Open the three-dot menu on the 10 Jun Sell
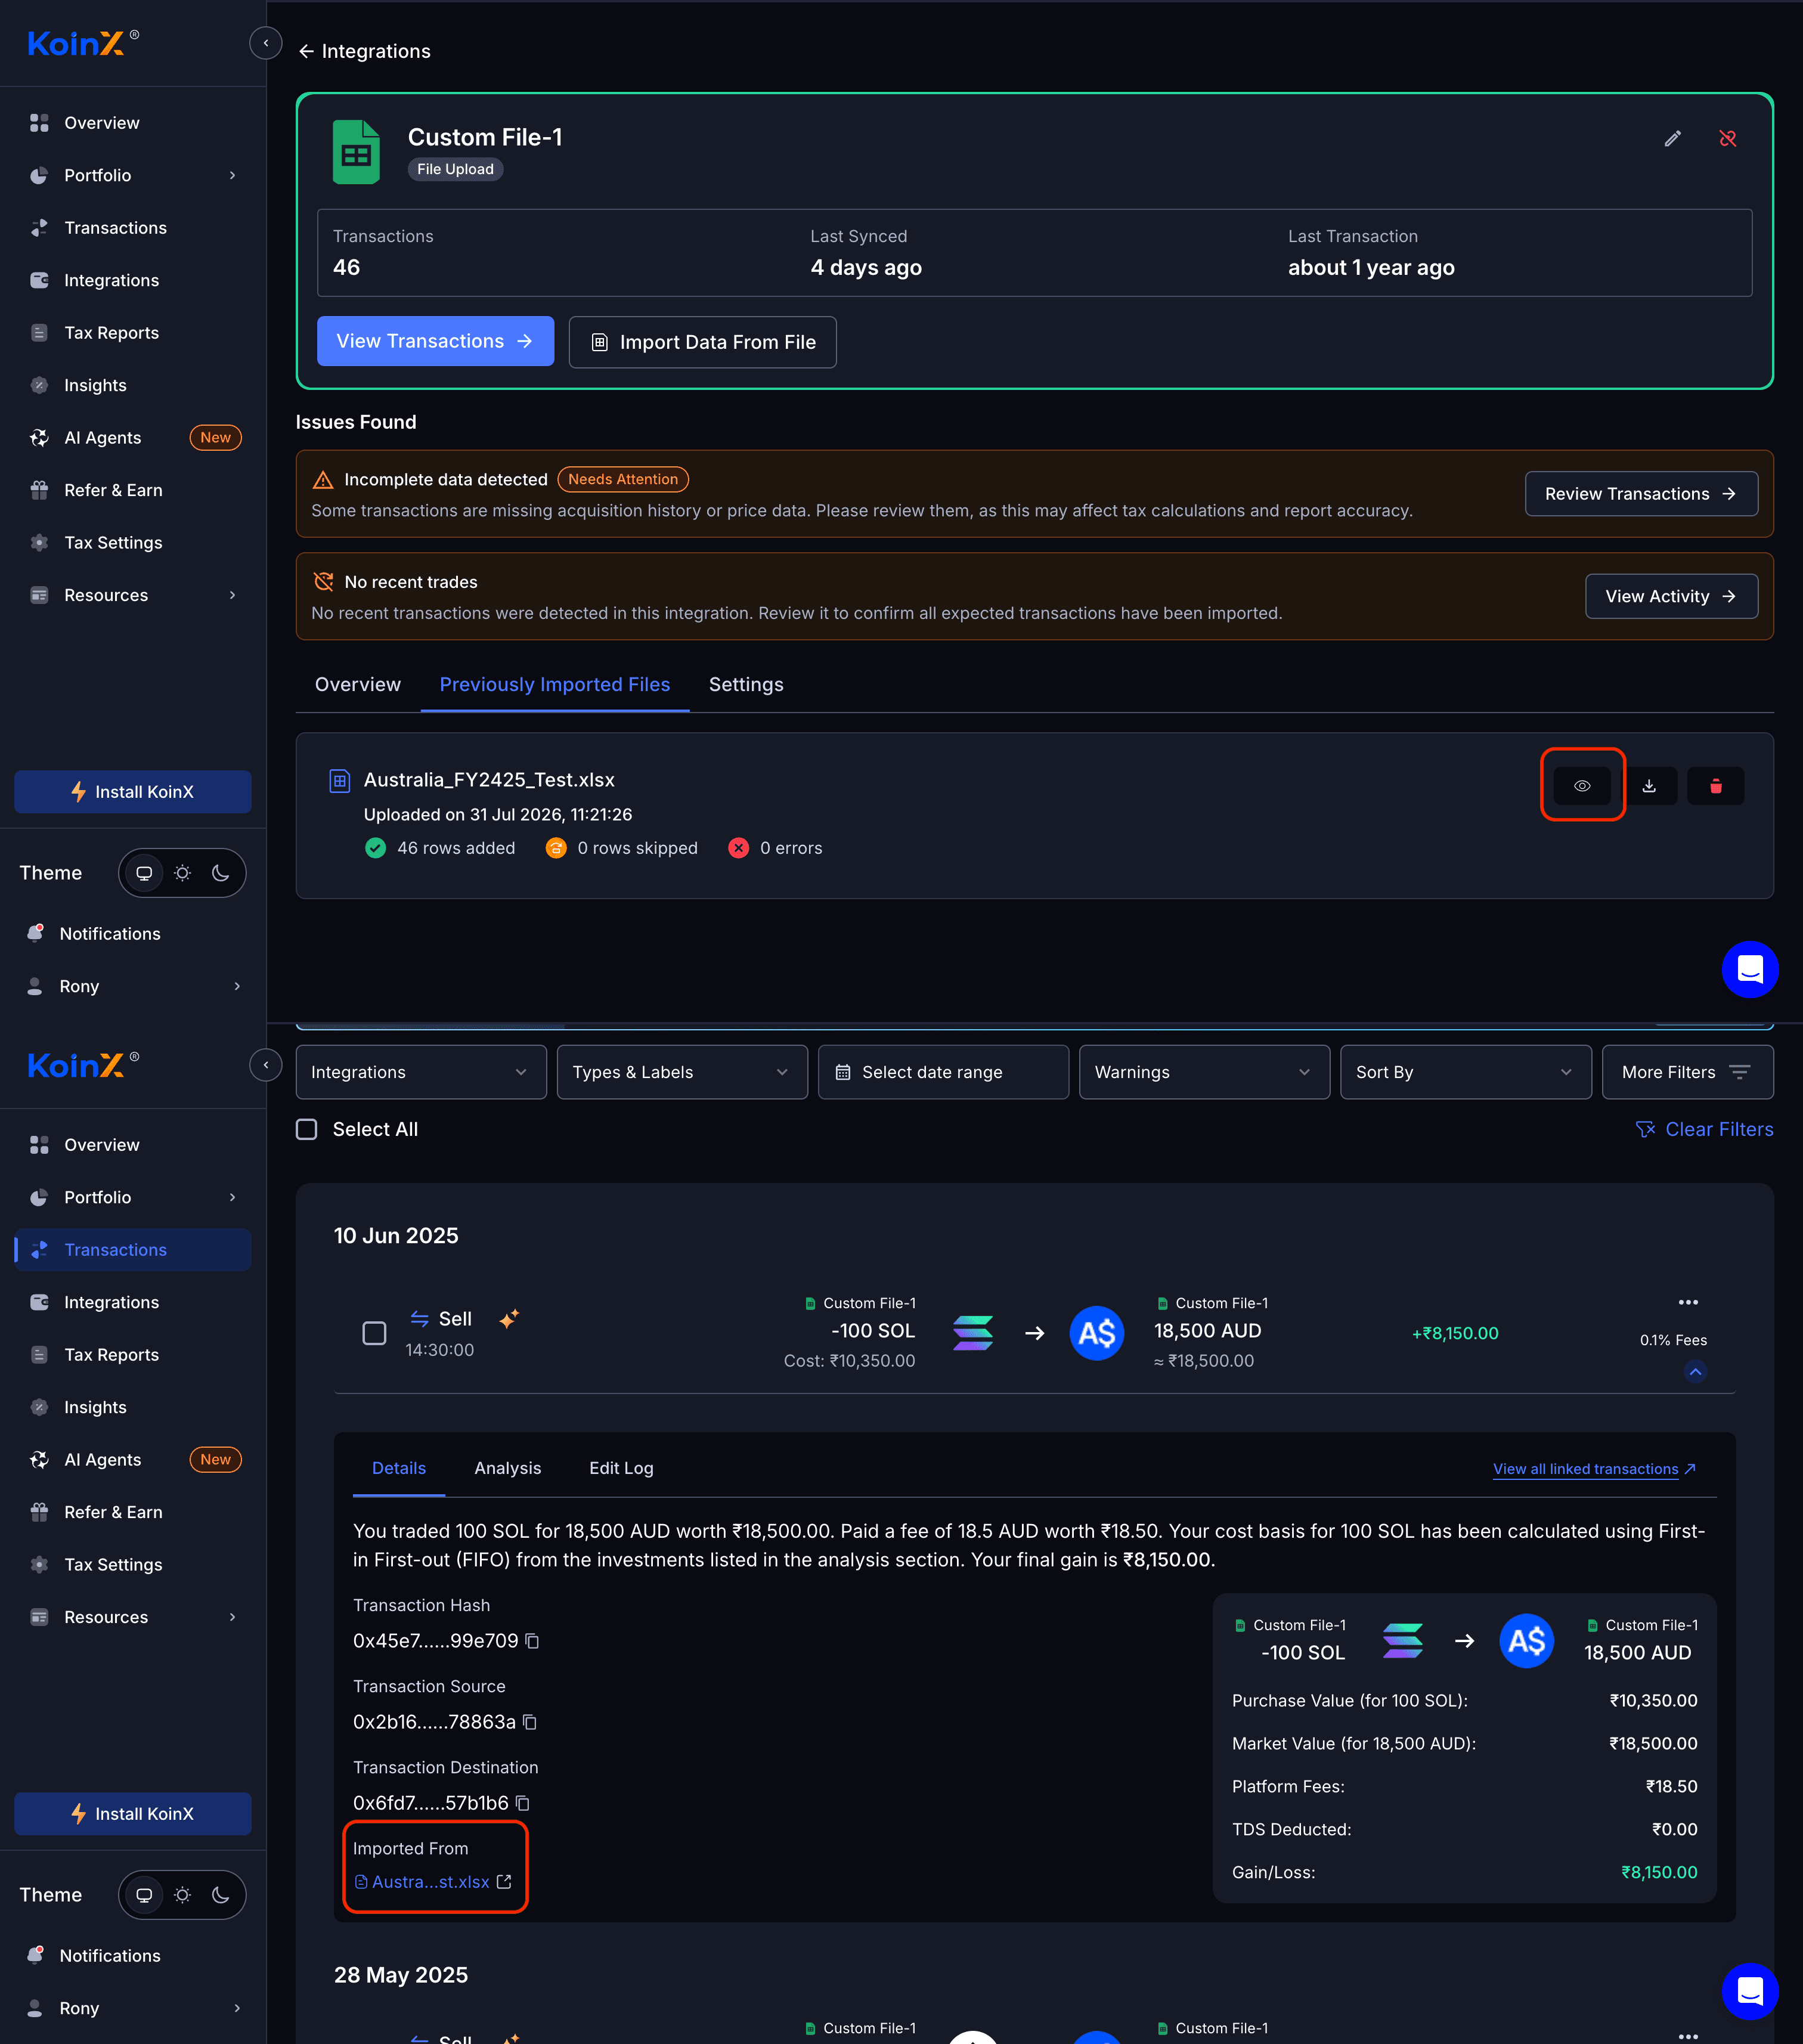Screen dimensions: 1803x2044 tap(1688, 1302)
